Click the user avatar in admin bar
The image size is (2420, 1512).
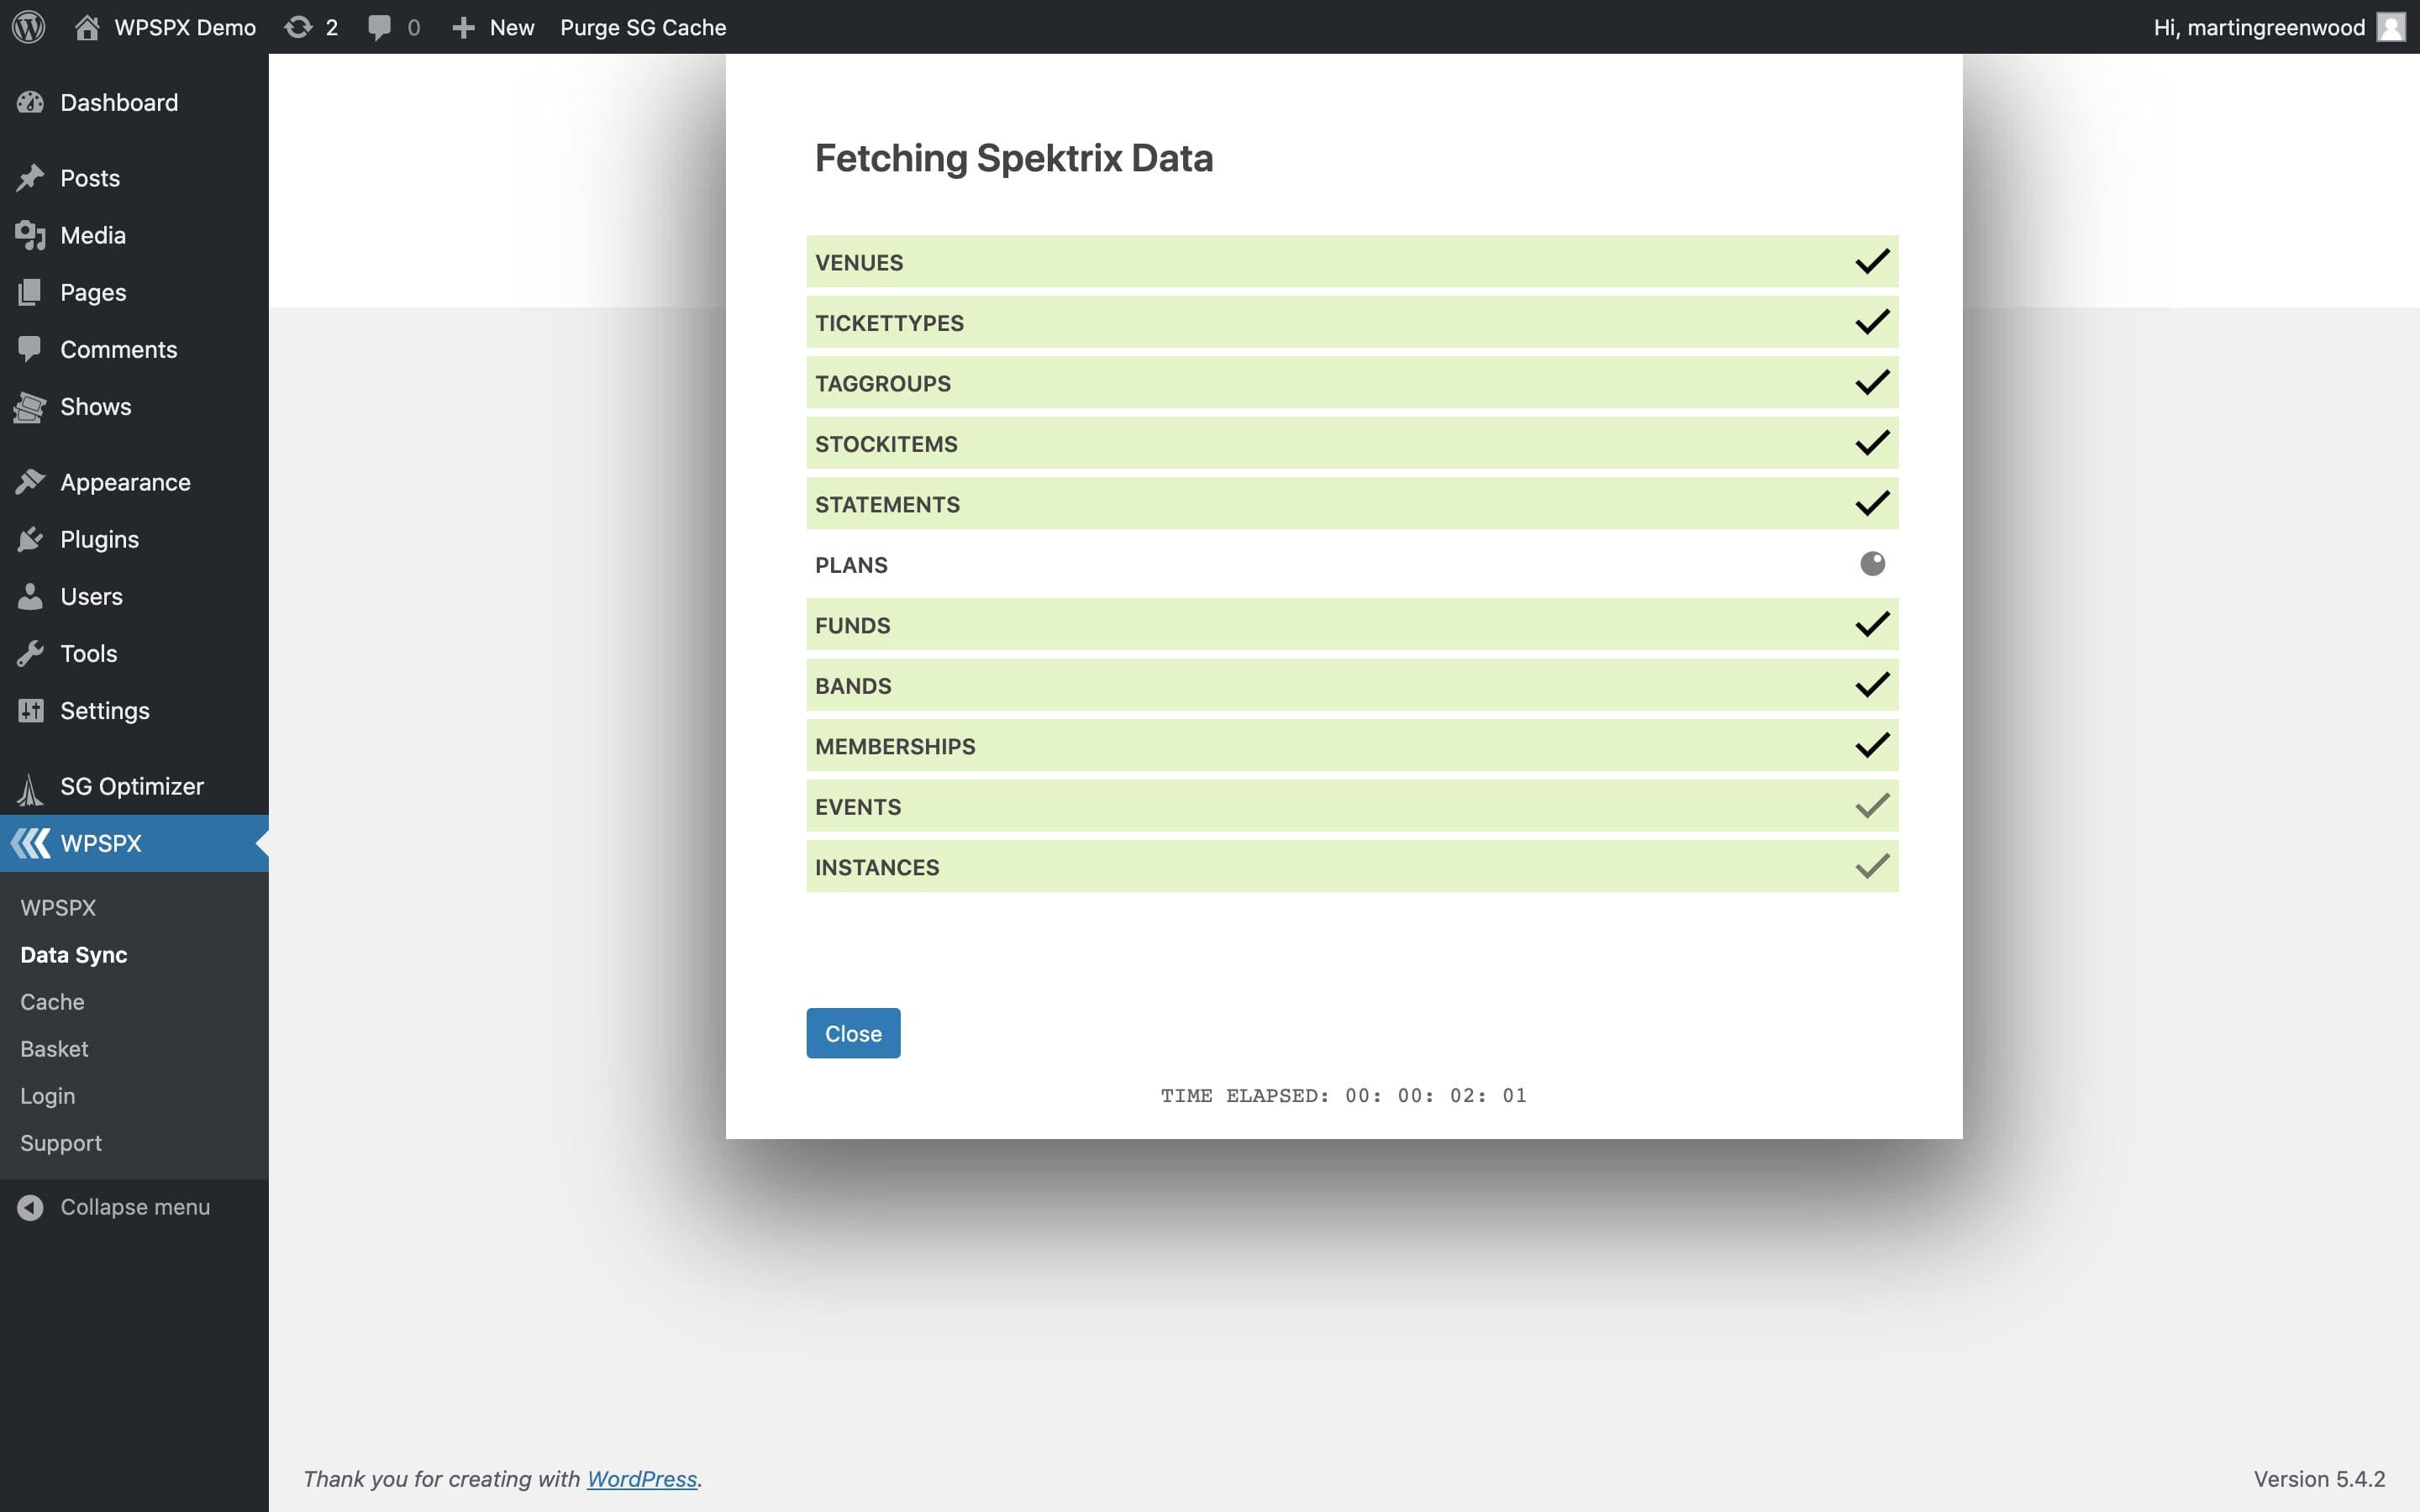(2391, 27)
